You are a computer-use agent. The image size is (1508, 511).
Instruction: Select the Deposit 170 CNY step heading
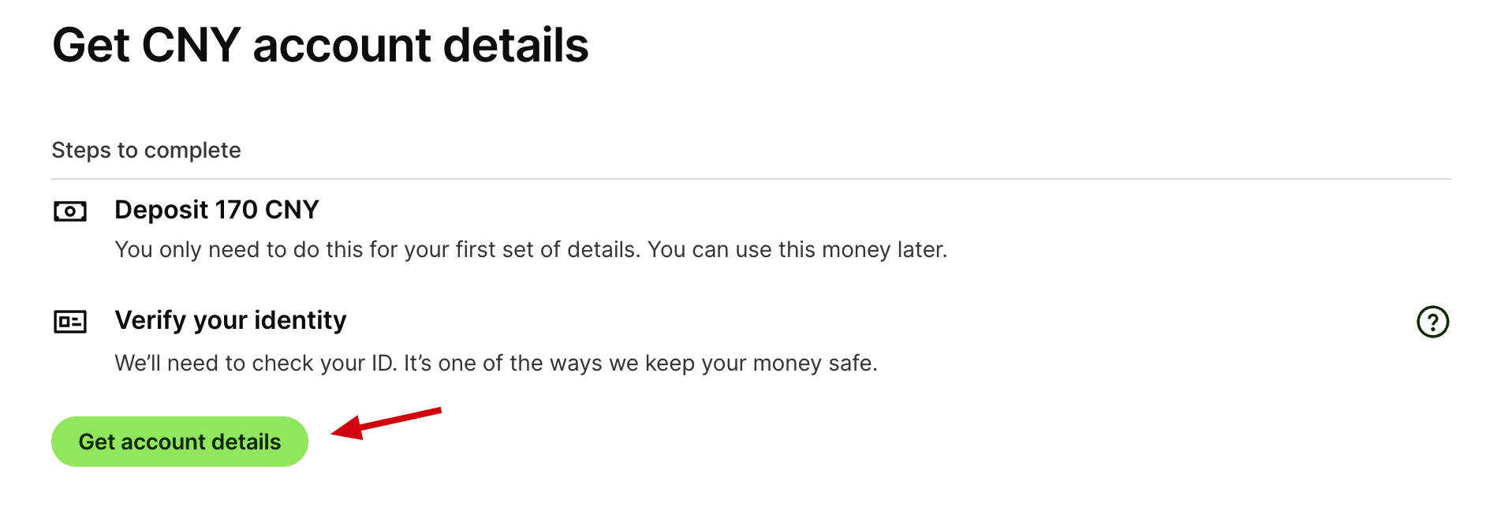pos(217,210)
